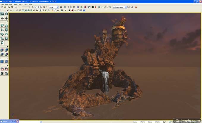
Task: Create a Curved staircase brush
Action: (x=2, y=30)
